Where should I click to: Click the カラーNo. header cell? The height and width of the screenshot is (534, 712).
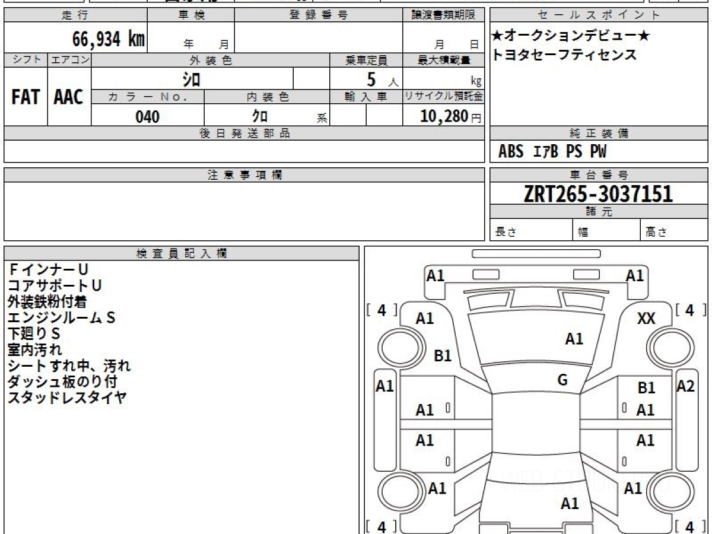click(x=148, y=97)
